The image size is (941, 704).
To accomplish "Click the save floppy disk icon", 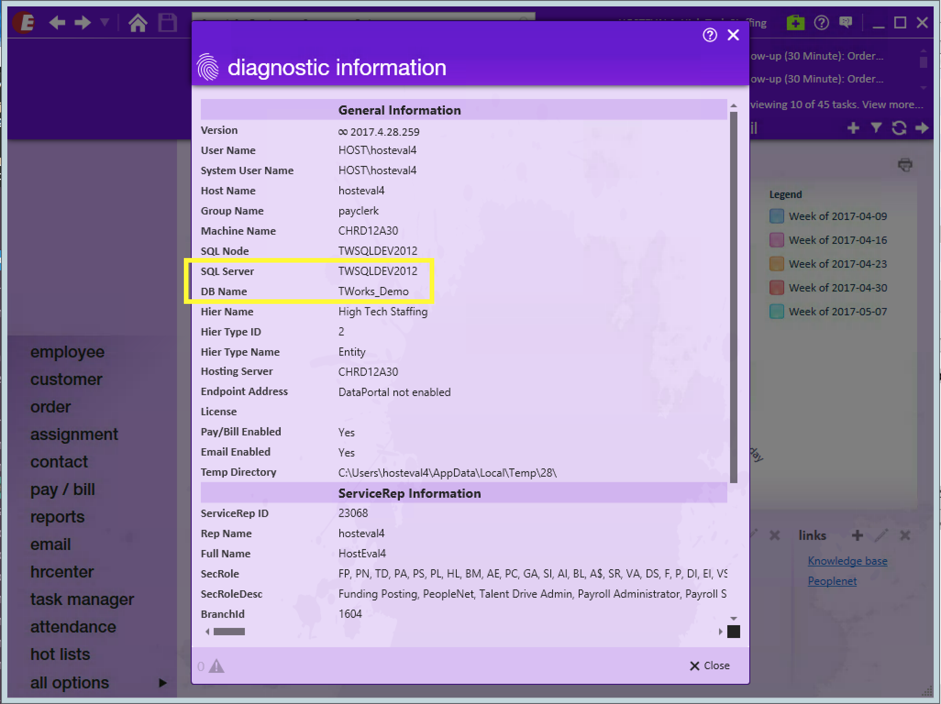I will tap(167, 22).
